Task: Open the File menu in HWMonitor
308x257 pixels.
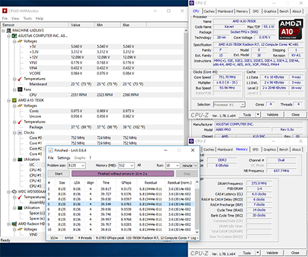Action: 5,19
